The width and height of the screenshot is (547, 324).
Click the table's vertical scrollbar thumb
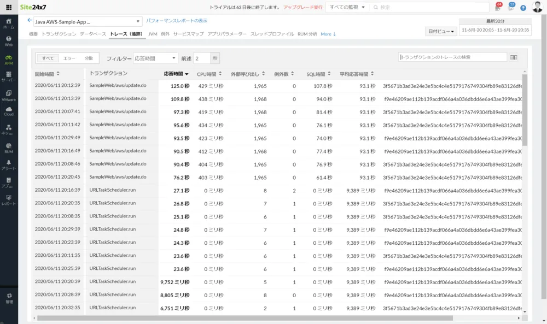525,110
